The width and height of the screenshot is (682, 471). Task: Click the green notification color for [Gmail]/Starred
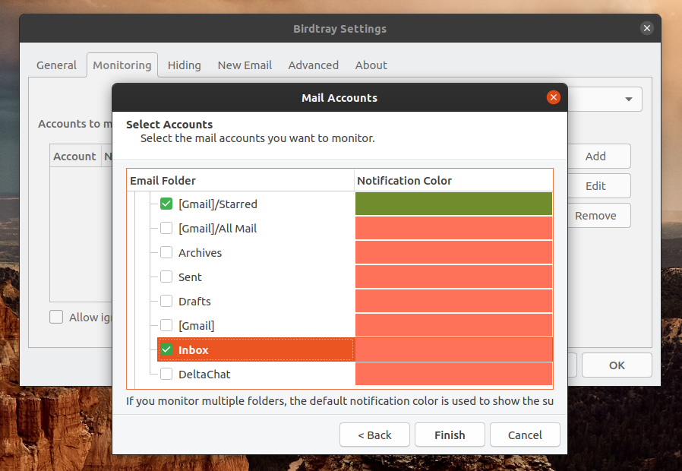click(x=453, y=204)
